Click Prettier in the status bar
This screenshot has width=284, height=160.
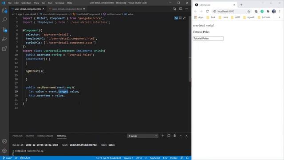pyautogui.click(x=174, y=158)
